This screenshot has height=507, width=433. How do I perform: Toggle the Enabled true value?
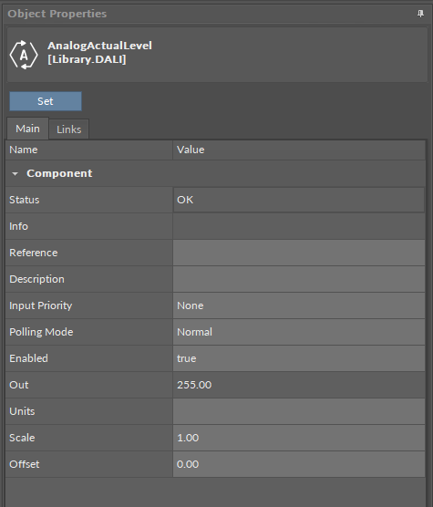tap(299, 358)
